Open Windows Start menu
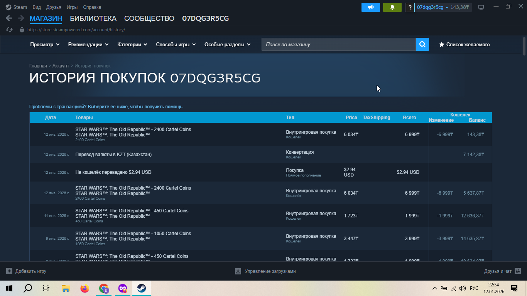 [9, 288]
